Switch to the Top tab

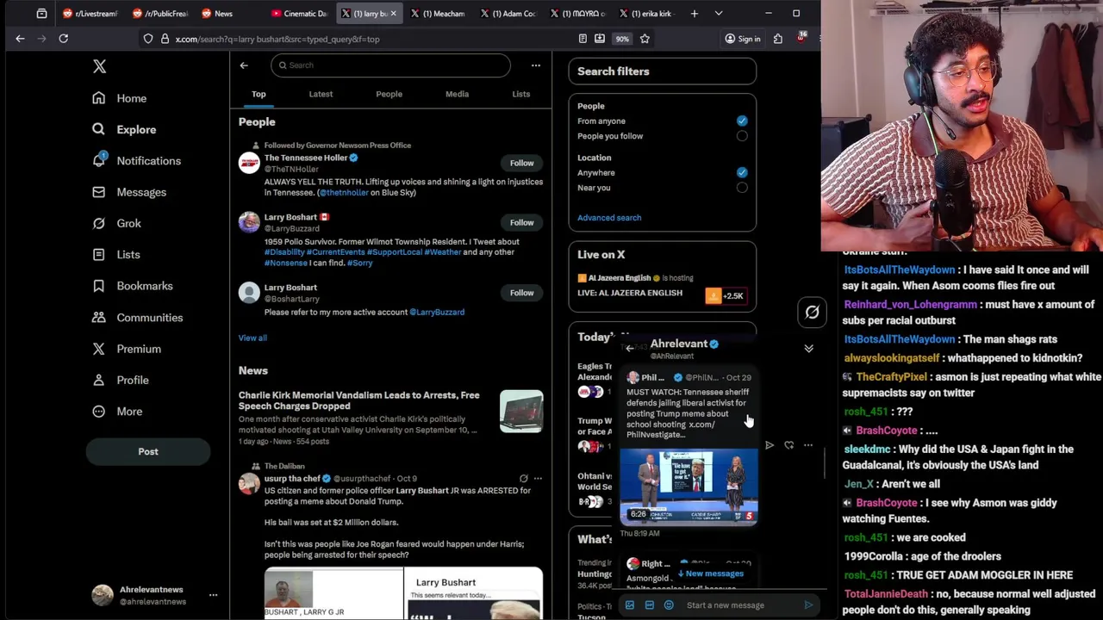coord(259,94)
